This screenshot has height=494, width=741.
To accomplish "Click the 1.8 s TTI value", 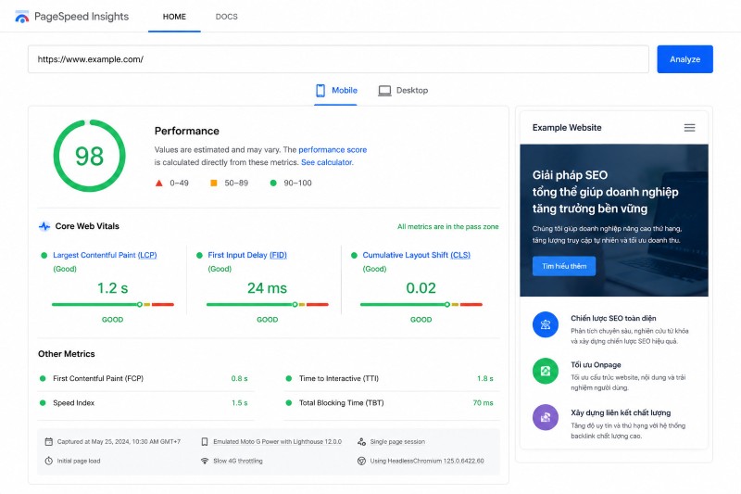I will pos(484,378).
